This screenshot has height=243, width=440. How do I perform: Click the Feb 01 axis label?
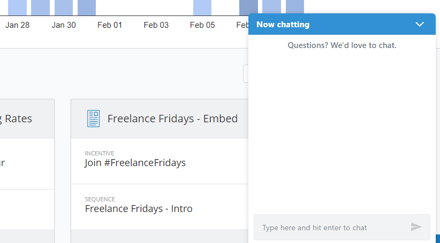coord(110,25)
